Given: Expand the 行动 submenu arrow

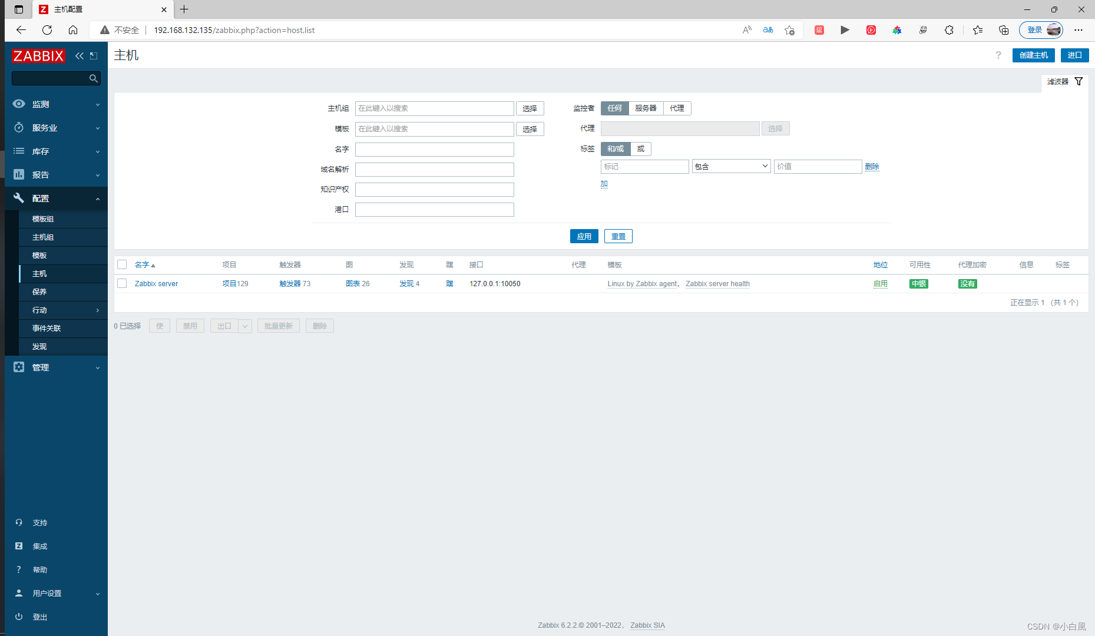Looking at the screenshot, I should tap(98, 310).
